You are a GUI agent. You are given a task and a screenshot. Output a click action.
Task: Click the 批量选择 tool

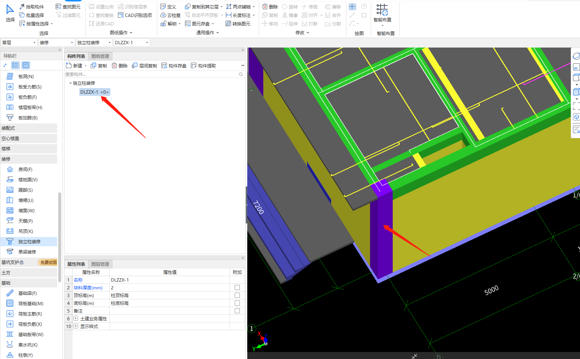click(x=32, y=15)
